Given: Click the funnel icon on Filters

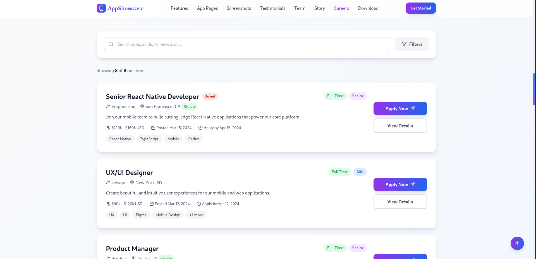Looking at the screenshot, I should 404,44.
